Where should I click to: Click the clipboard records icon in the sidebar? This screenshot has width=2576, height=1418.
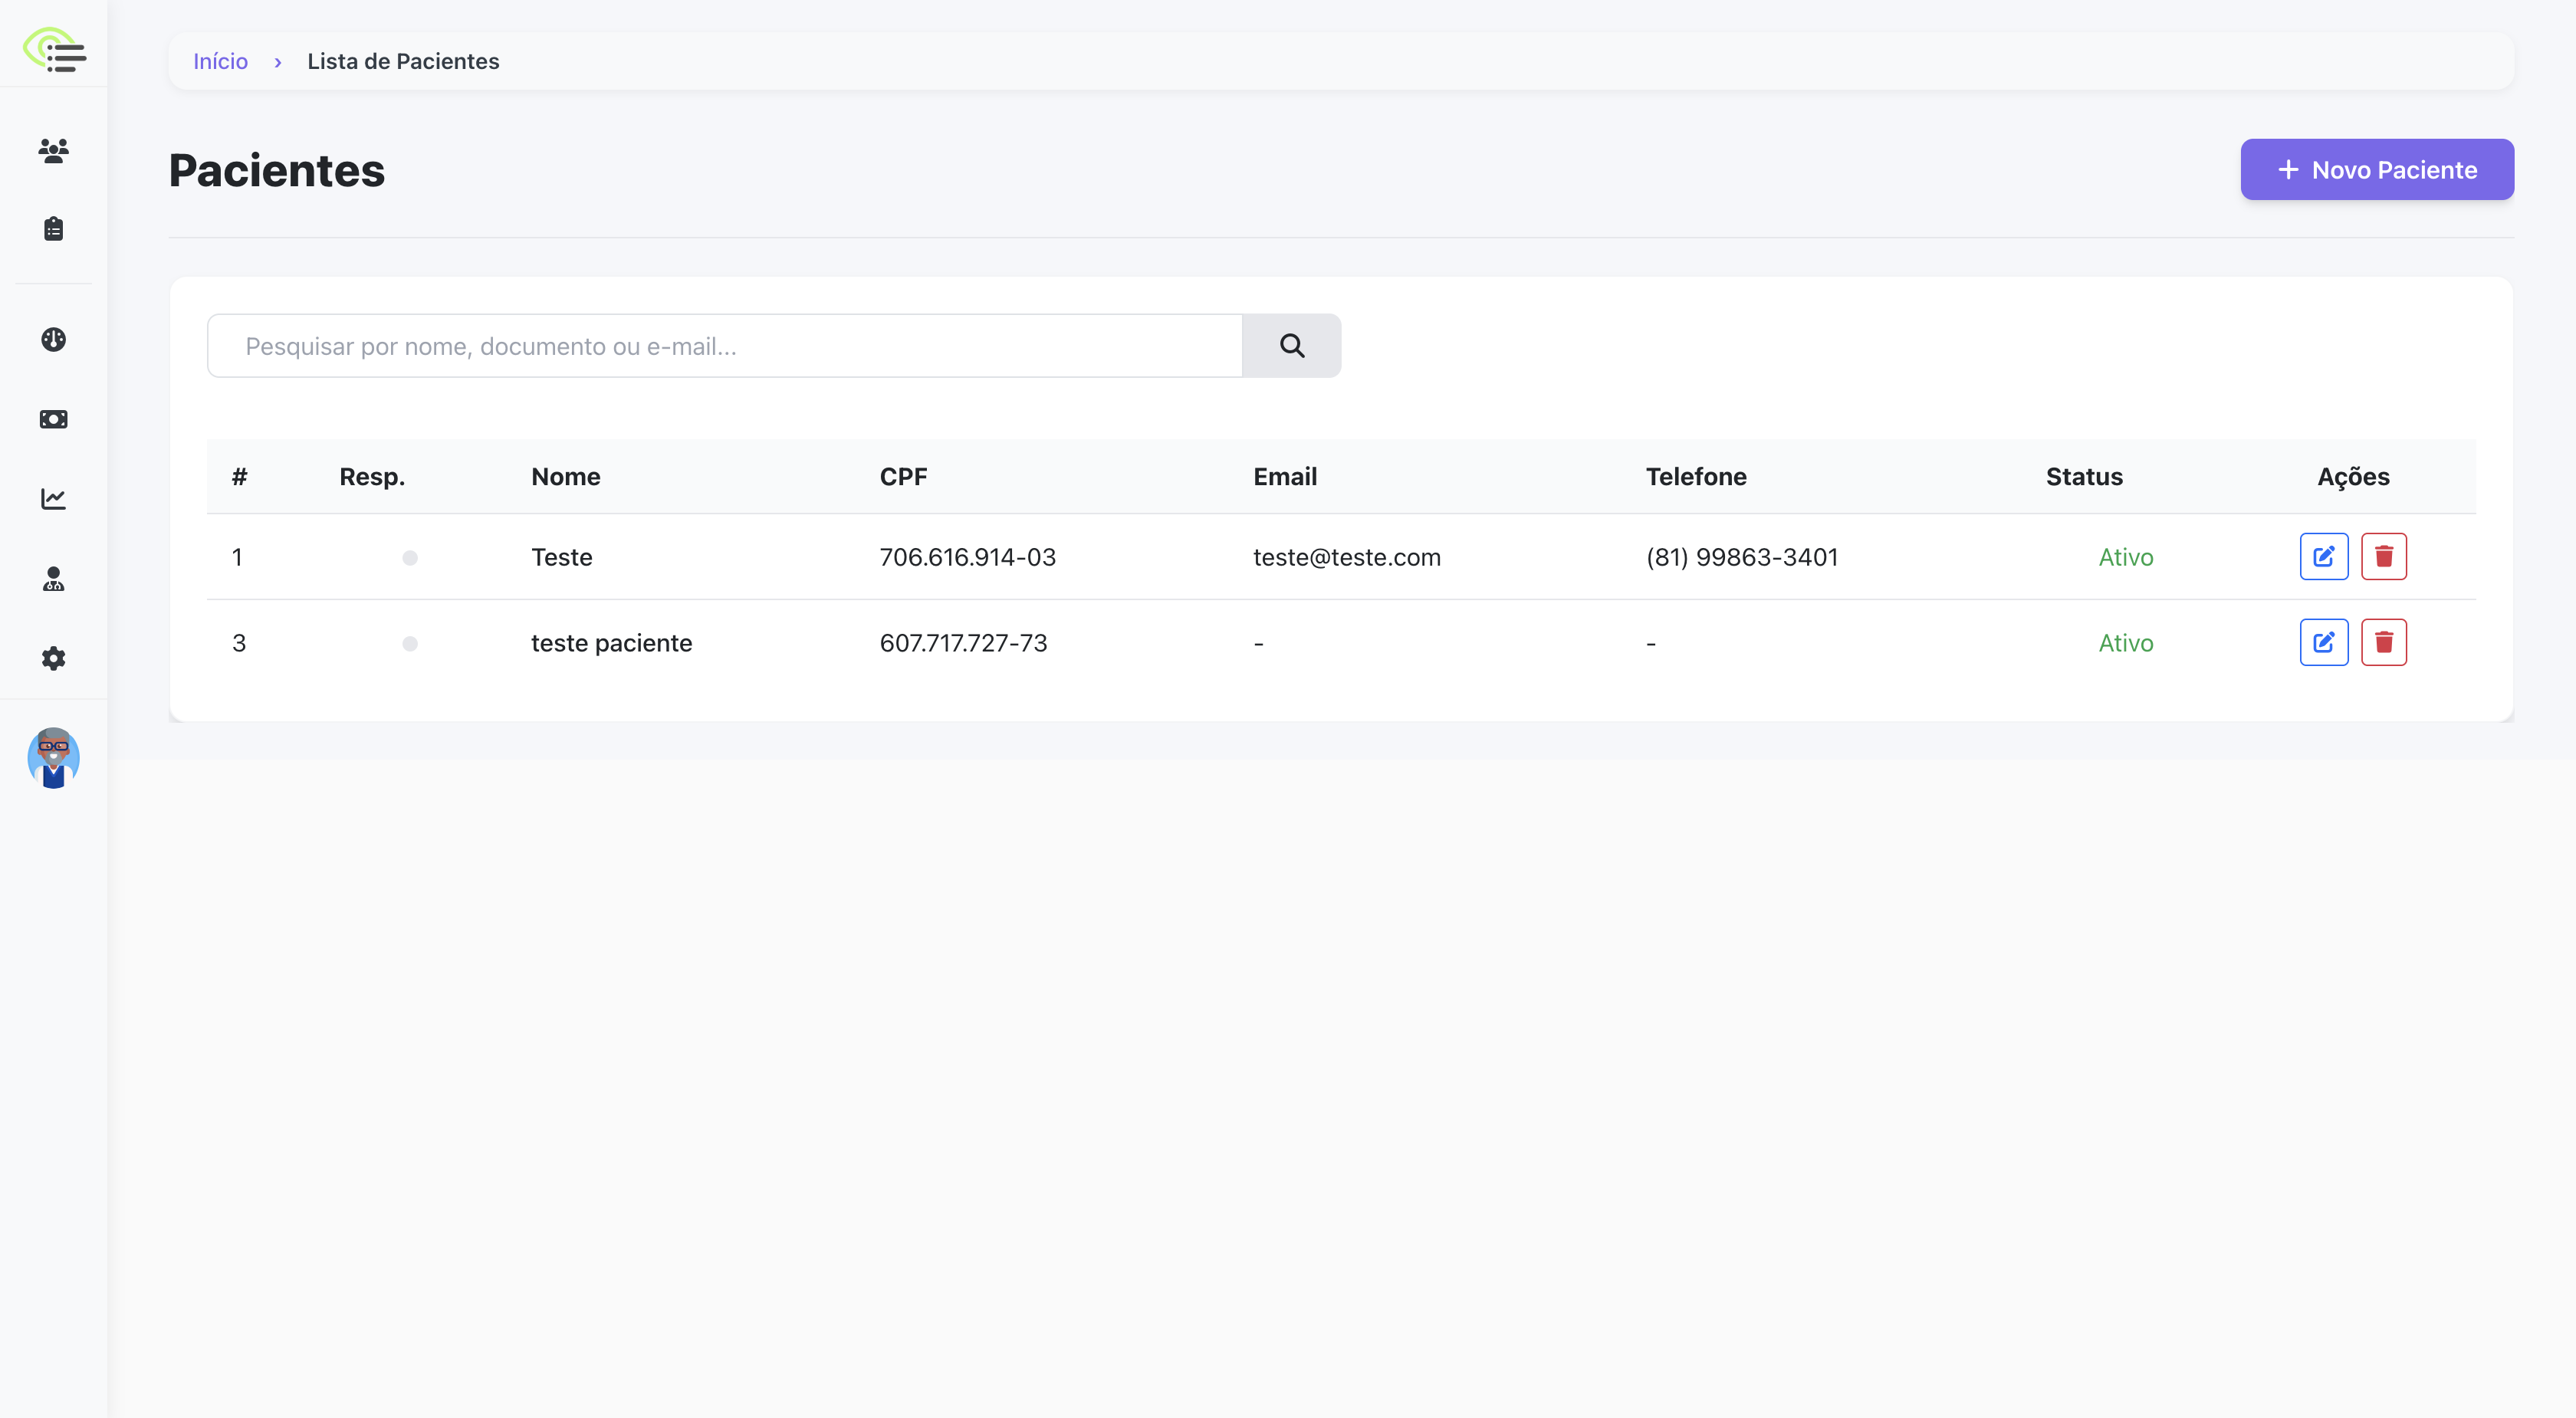[53, 229]
